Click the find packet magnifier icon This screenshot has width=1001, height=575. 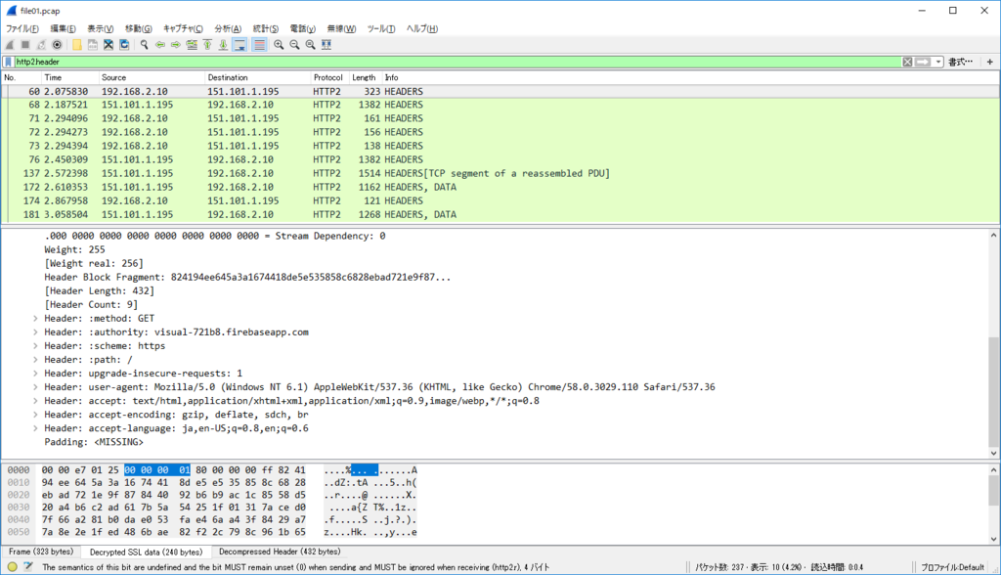tap(145, 45)
